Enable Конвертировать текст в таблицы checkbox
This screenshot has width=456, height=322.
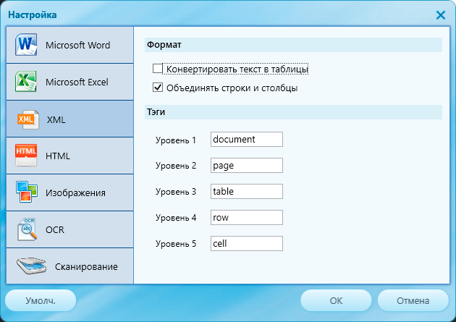158,69
